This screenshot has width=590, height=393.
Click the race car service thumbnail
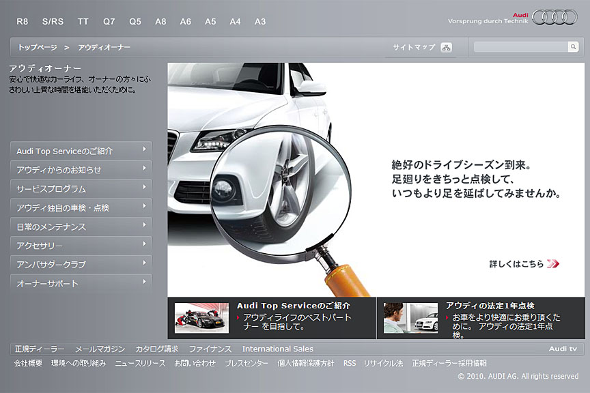click(201, 318)
